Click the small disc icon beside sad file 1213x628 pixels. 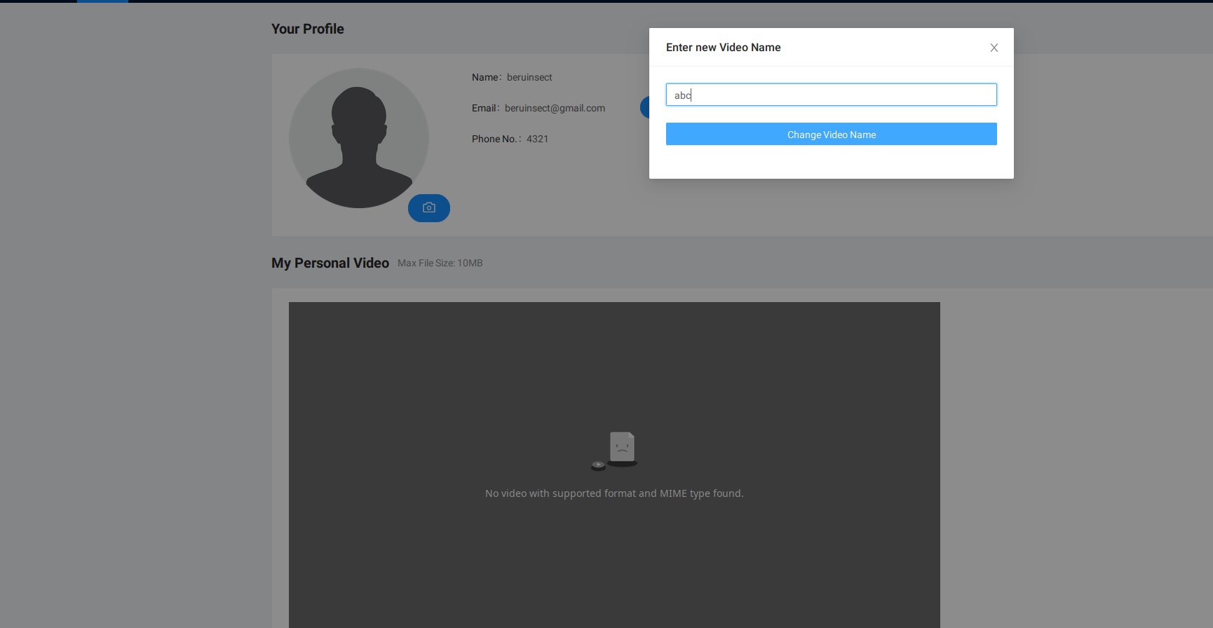pos(598,465)
